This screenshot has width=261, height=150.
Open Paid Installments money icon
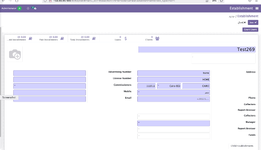click(62, 39)
